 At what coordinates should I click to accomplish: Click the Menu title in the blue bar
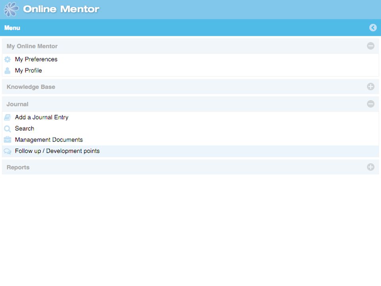(x=12, y=28)
